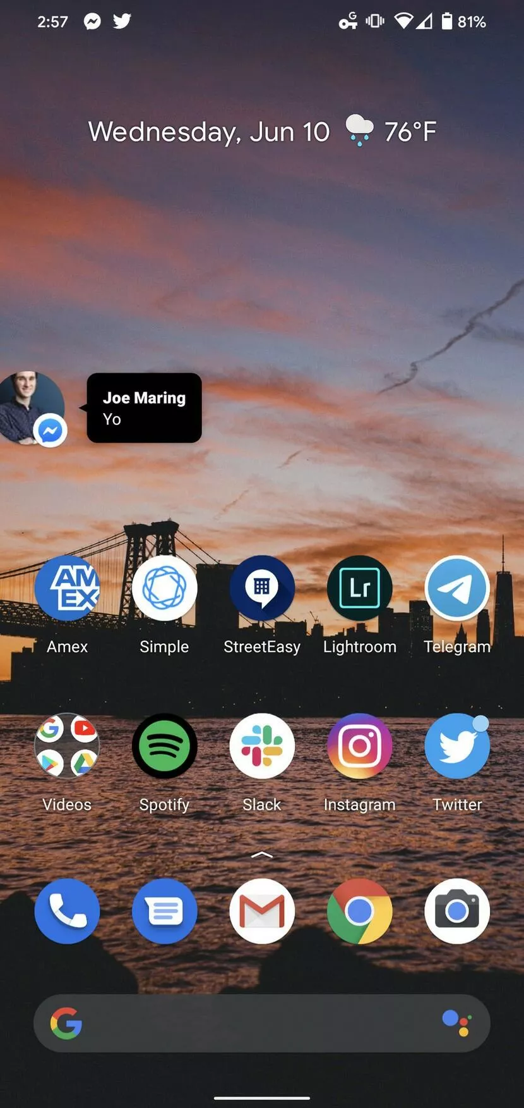Launch the Camera app
Image resolution: width=524 pixels, height=1108 pixels.
click(457, 911)
